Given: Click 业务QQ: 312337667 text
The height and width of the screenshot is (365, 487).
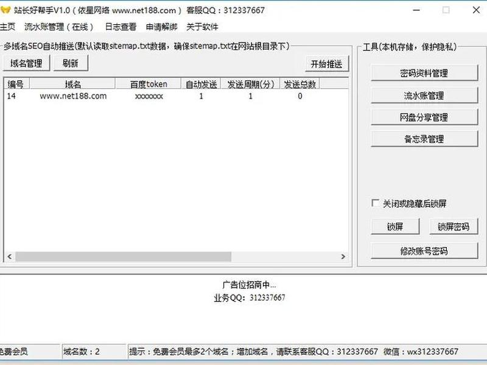Looking at the screenshot, I should pos(249,297).
